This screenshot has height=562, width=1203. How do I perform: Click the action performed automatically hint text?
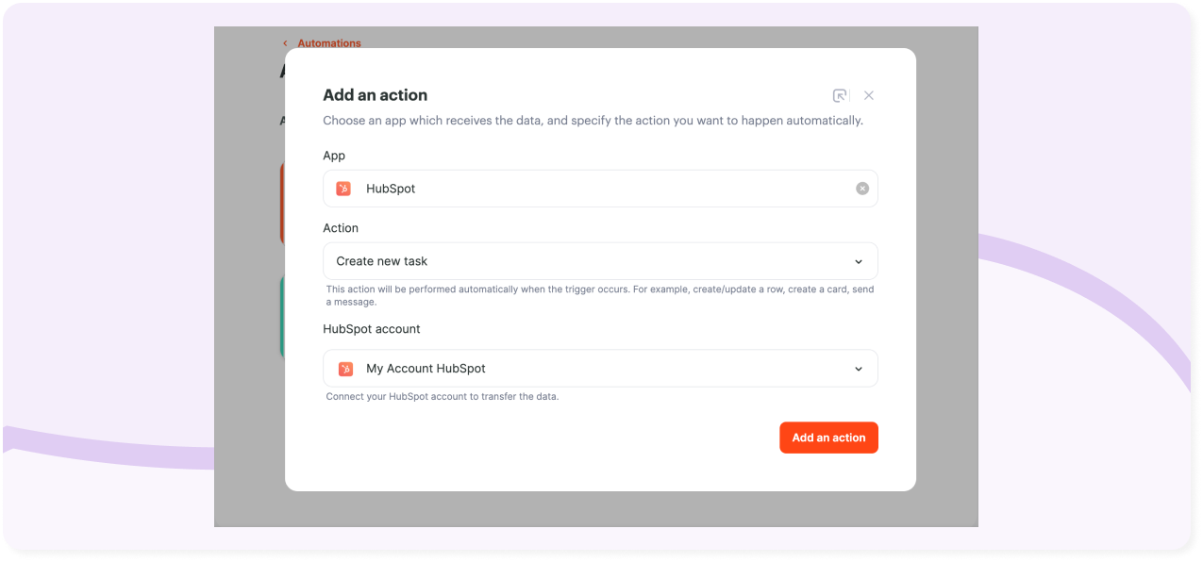pos(600,296)
